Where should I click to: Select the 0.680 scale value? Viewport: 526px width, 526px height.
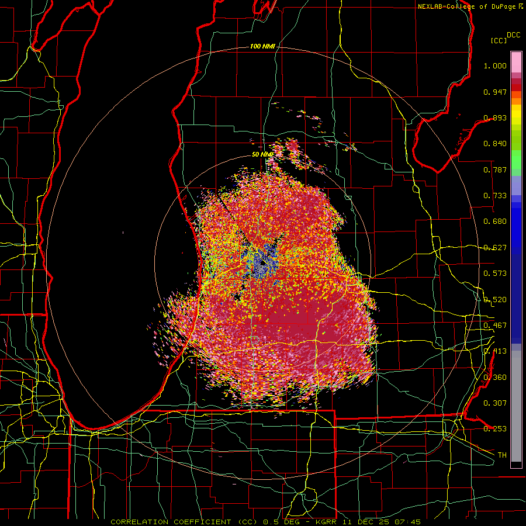click(x=495, y=222)
